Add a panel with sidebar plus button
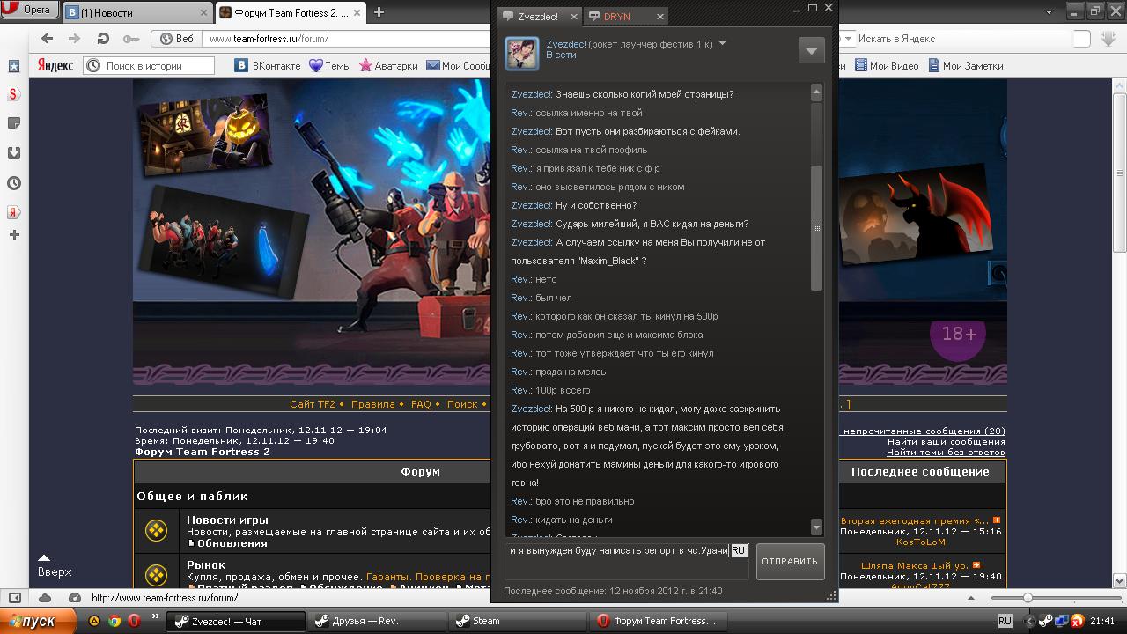The image size is (1127, 634). 14,235
